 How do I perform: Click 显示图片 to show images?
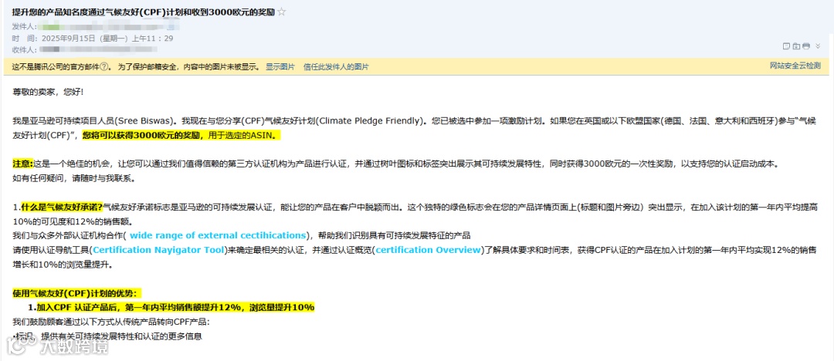tap(280, 67)
